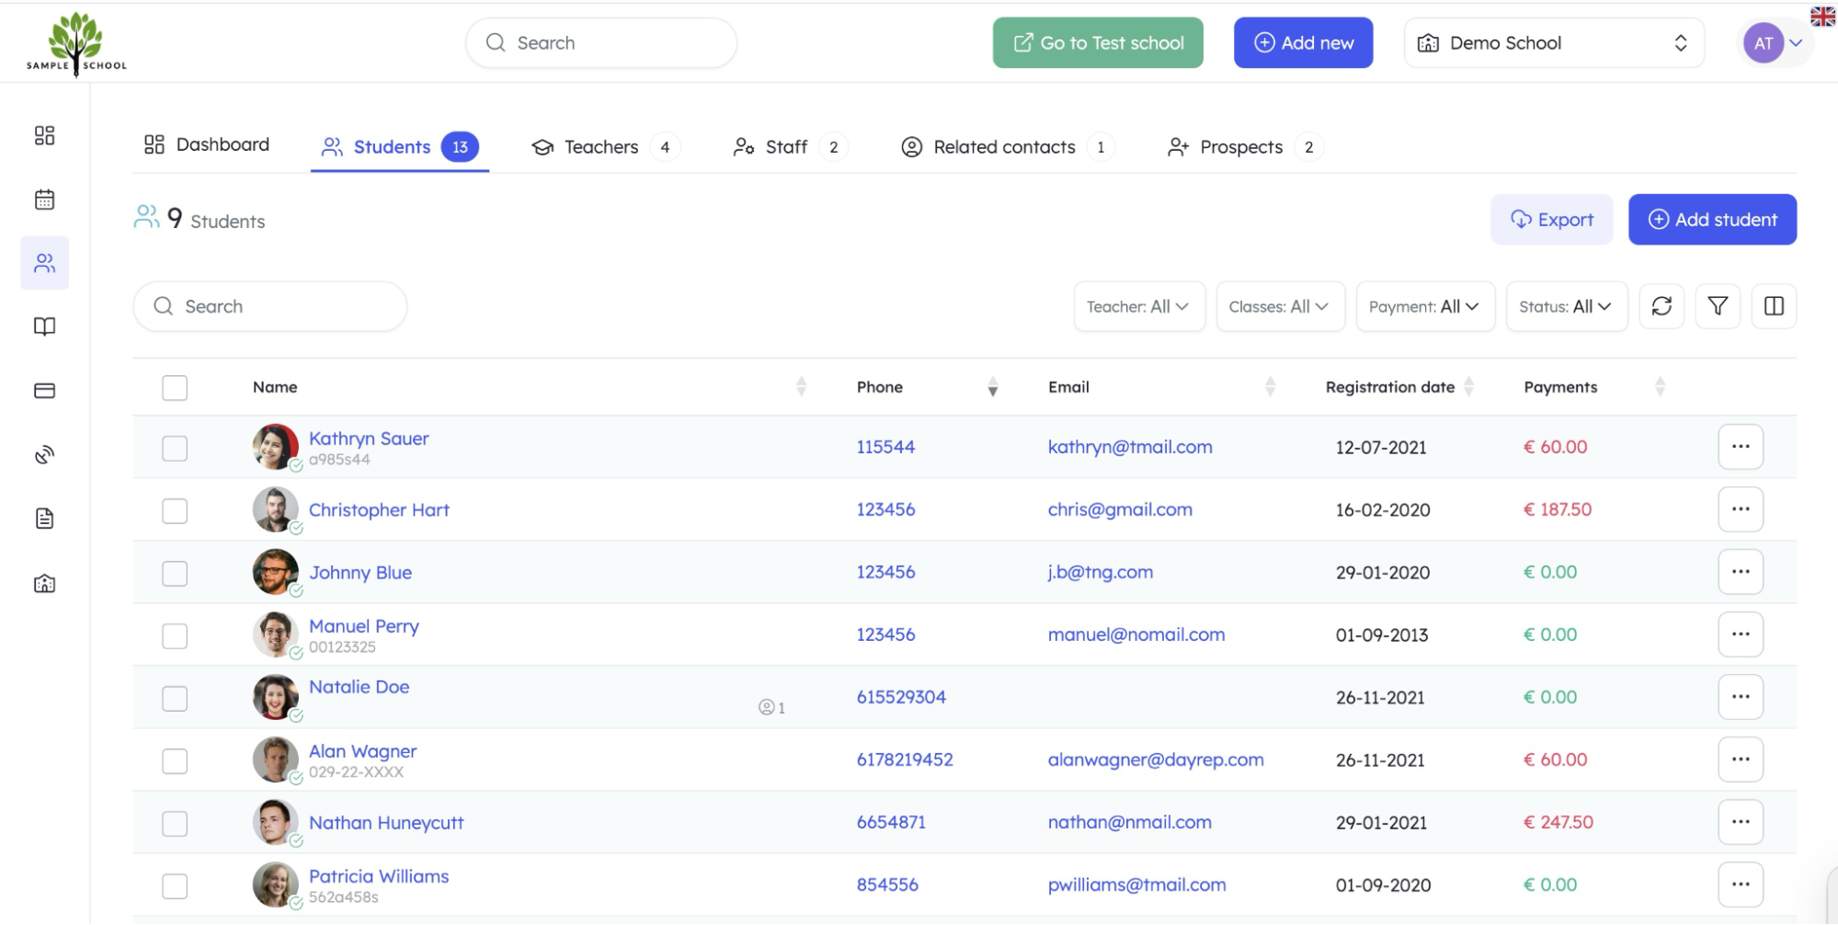The width and height of the screenshot is (1838, 925).
Task: Select Johnny Blue's row checkbox
Action: [x=175, y=574]
